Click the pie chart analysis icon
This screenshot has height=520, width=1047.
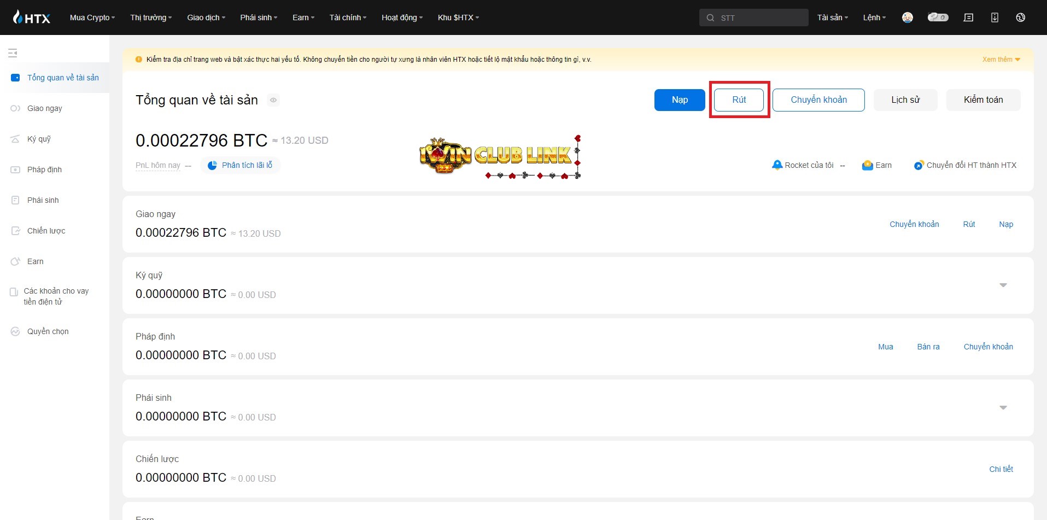click(212, 165)
